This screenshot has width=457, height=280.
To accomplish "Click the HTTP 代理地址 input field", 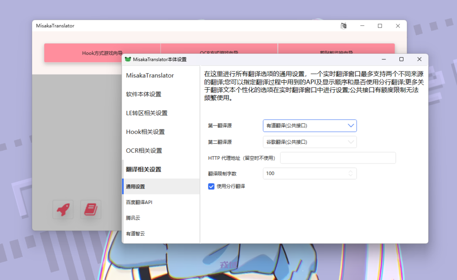I will (x=338, y=158).
